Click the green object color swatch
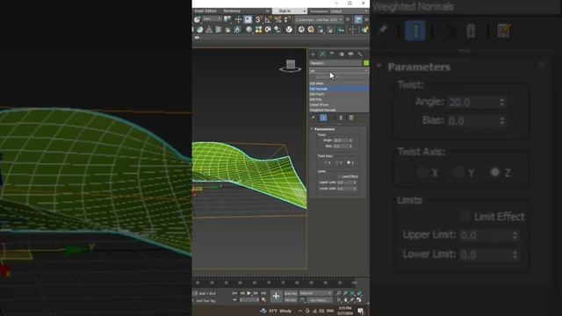 click(x=366, y=63)
